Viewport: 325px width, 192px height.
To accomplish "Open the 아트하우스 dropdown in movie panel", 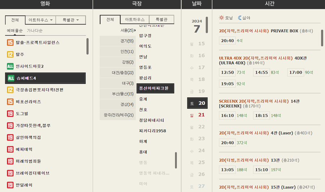I will click(40, 20).
